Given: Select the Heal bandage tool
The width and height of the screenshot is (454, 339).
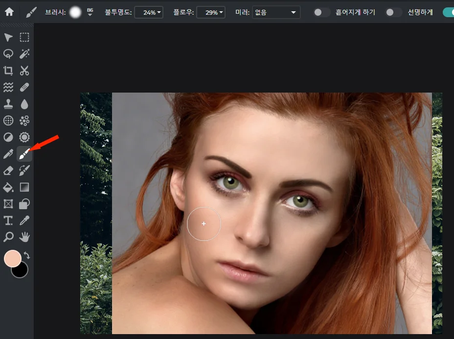Looking at the screenshot, I should (x=24, y=87).
